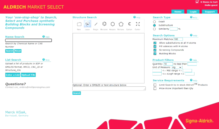
Task: Open the Support tab
Action: (210, 12)
